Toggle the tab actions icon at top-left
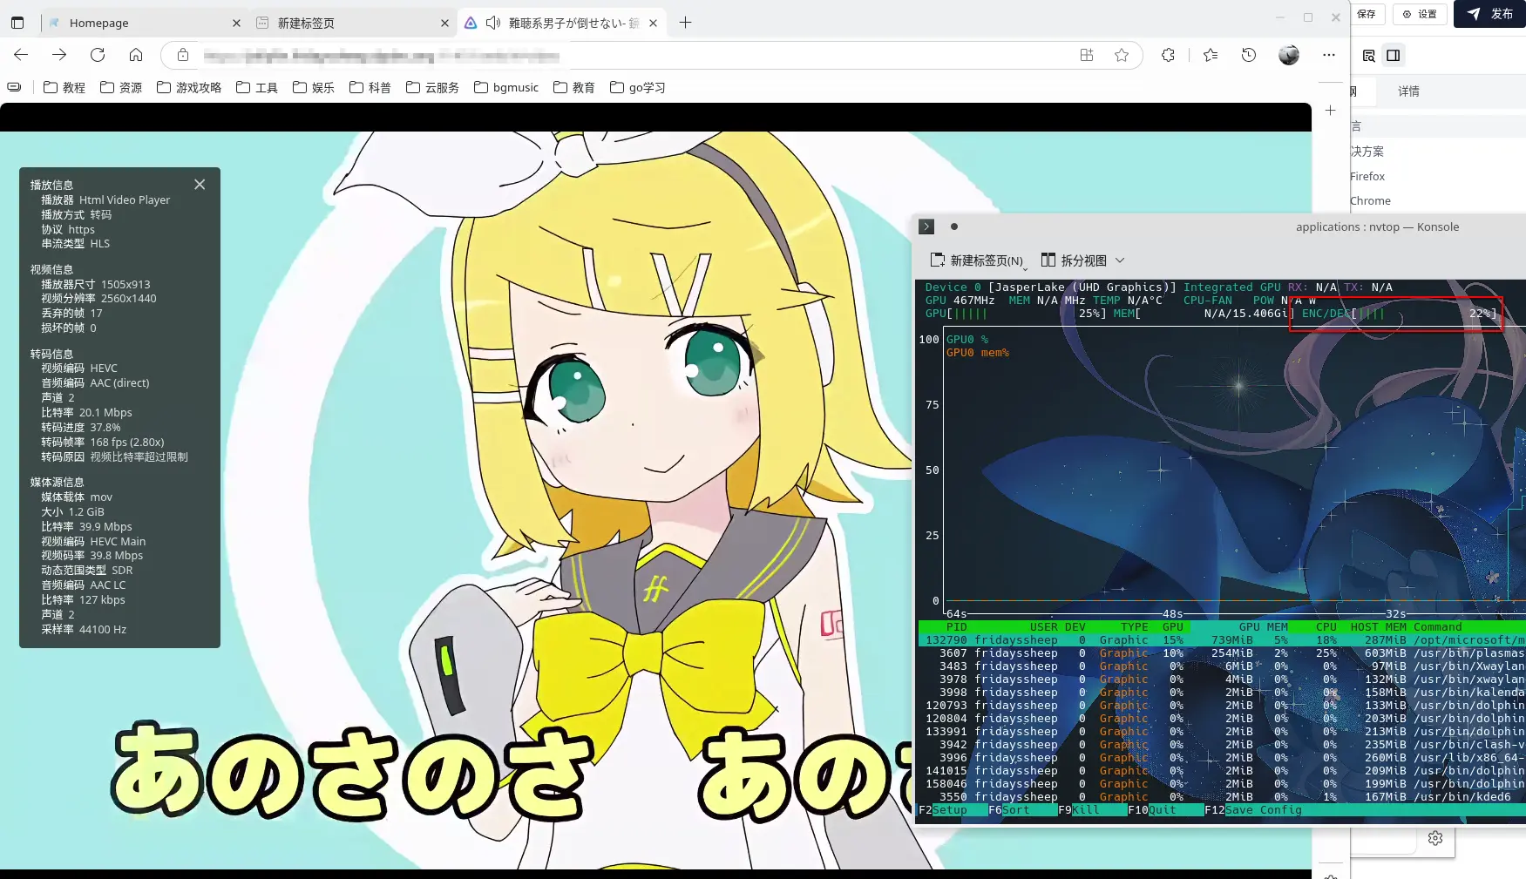Viewport: 1526px width, 879px height. click(17, 22)
